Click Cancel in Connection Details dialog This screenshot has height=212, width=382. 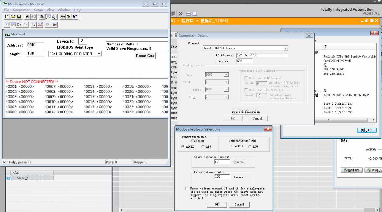(258, 118)
